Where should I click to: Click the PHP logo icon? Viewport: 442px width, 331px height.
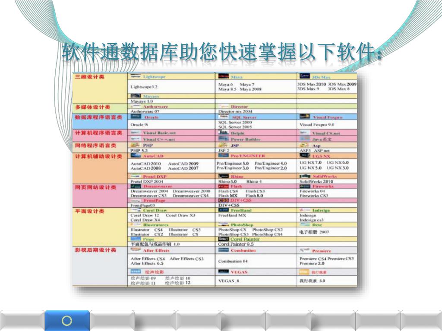click(135, 145)
